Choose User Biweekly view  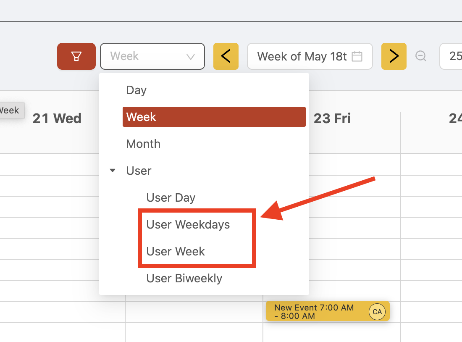click(x=184, y=278)
